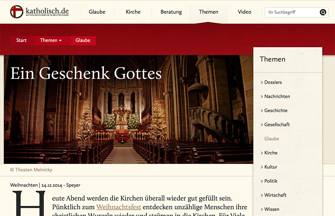Click the chevron icon beside Wirtschaft
This screenshot has height=216, width=335.
tap(262, 195)
